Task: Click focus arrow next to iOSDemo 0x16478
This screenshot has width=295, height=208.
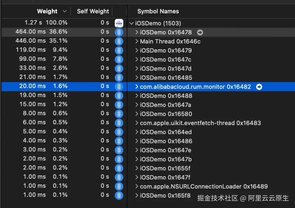Action: 200,33
